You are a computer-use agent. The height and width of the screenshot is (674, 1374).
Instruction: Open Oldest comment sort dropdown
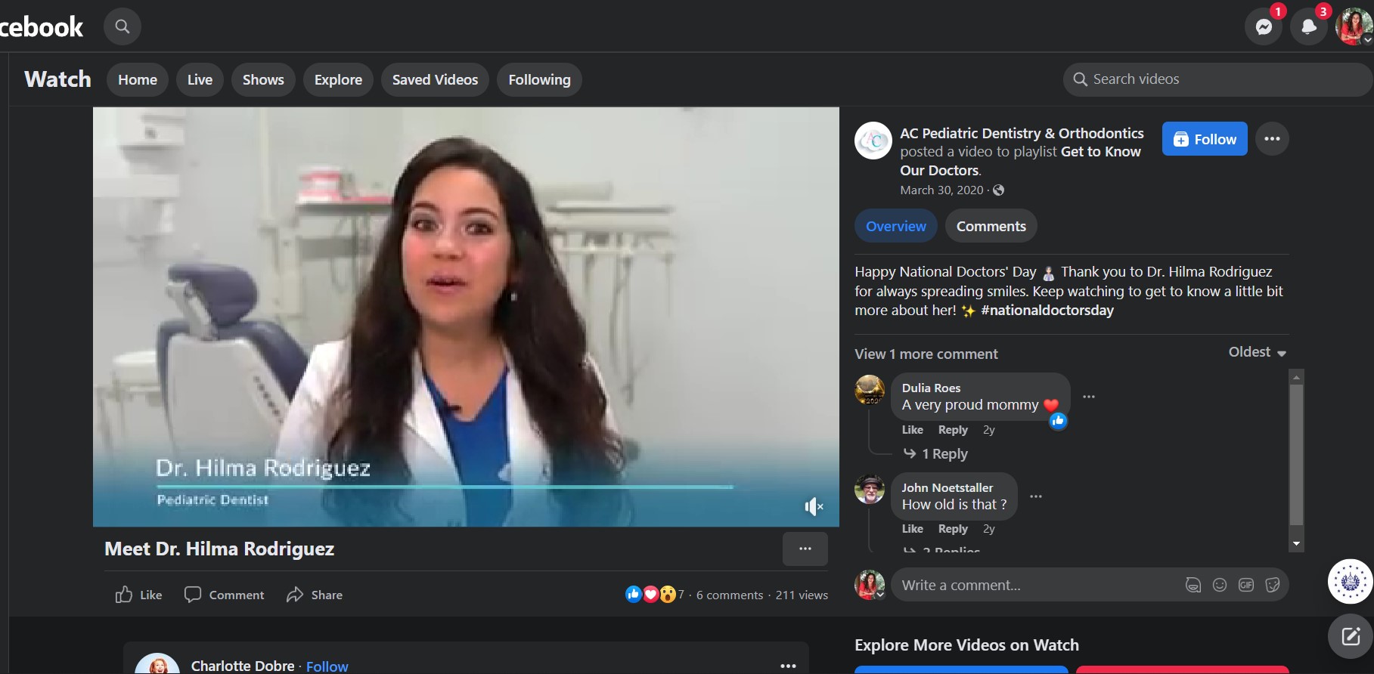[1257, 352]
